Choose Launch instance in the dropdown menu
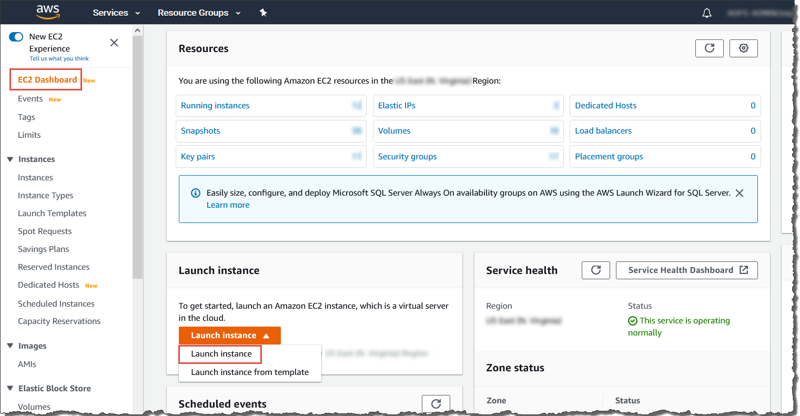 (221, 354)
